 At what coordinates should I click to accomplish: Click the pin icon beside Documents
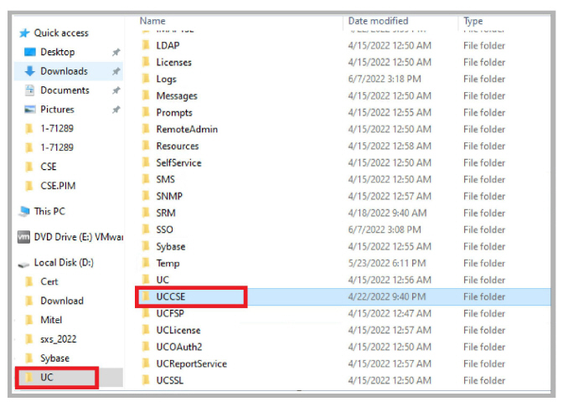[x=116, y=90]
